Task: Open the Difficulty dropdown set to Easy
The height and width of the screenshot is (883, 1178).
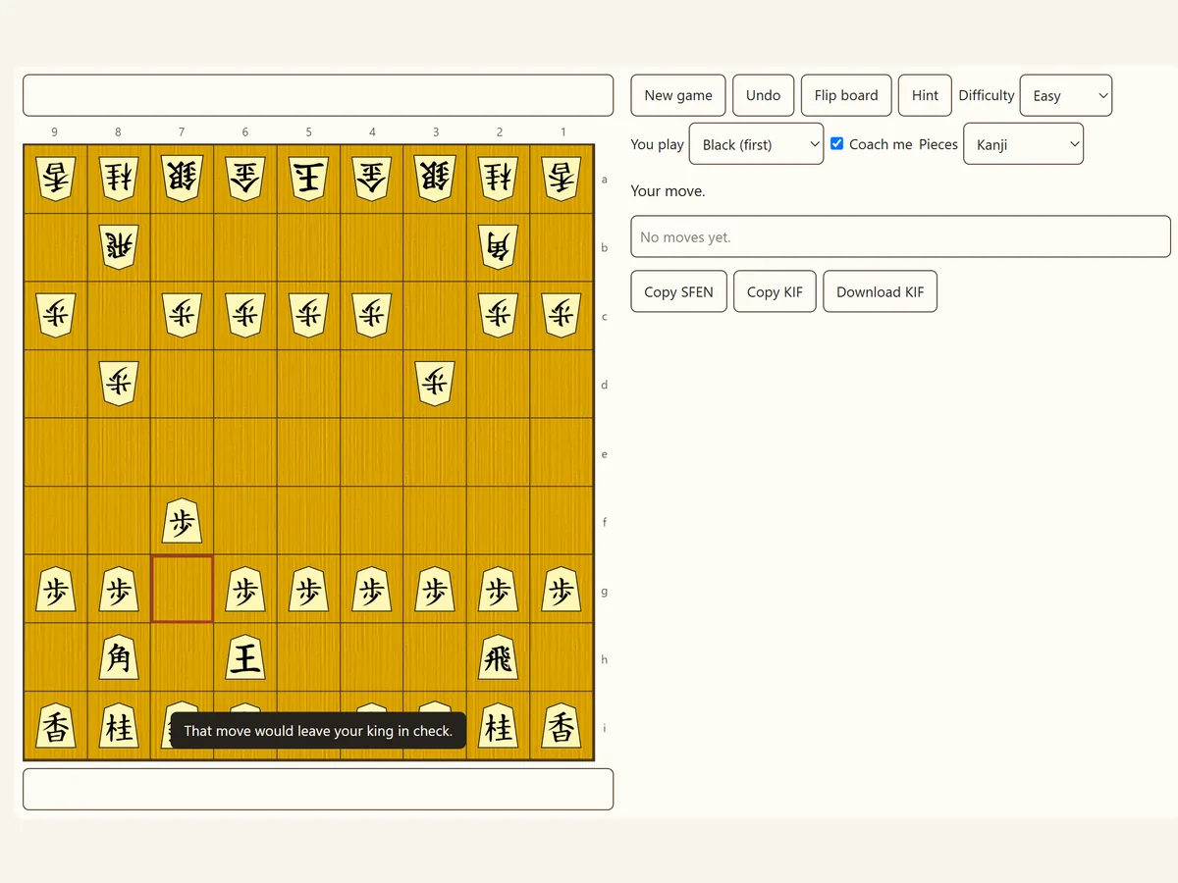Action: [x=1066, y=95]
